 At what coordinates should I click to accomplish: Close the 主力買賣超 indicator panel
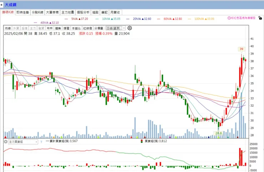[6, 142]
